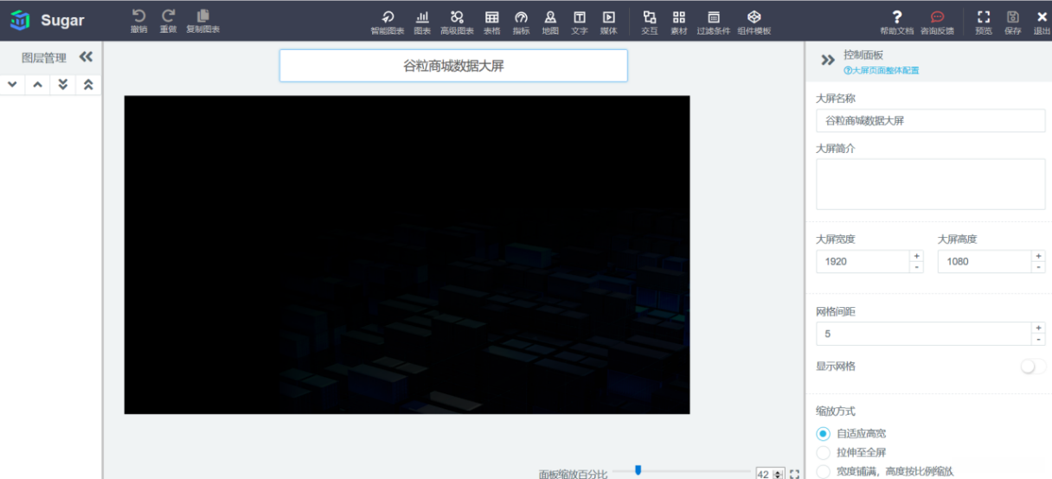Open the 素材 materials library

[679, 22]
